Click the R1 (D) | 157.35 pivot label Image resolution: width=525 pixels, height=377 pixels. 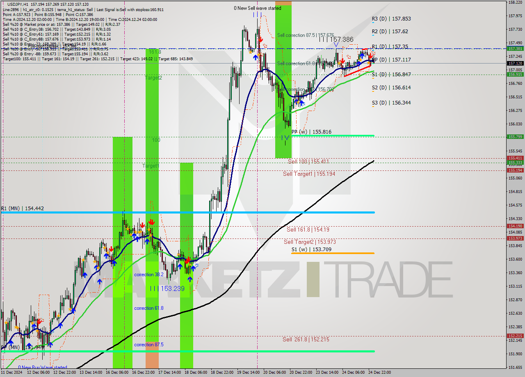point(390,47)
